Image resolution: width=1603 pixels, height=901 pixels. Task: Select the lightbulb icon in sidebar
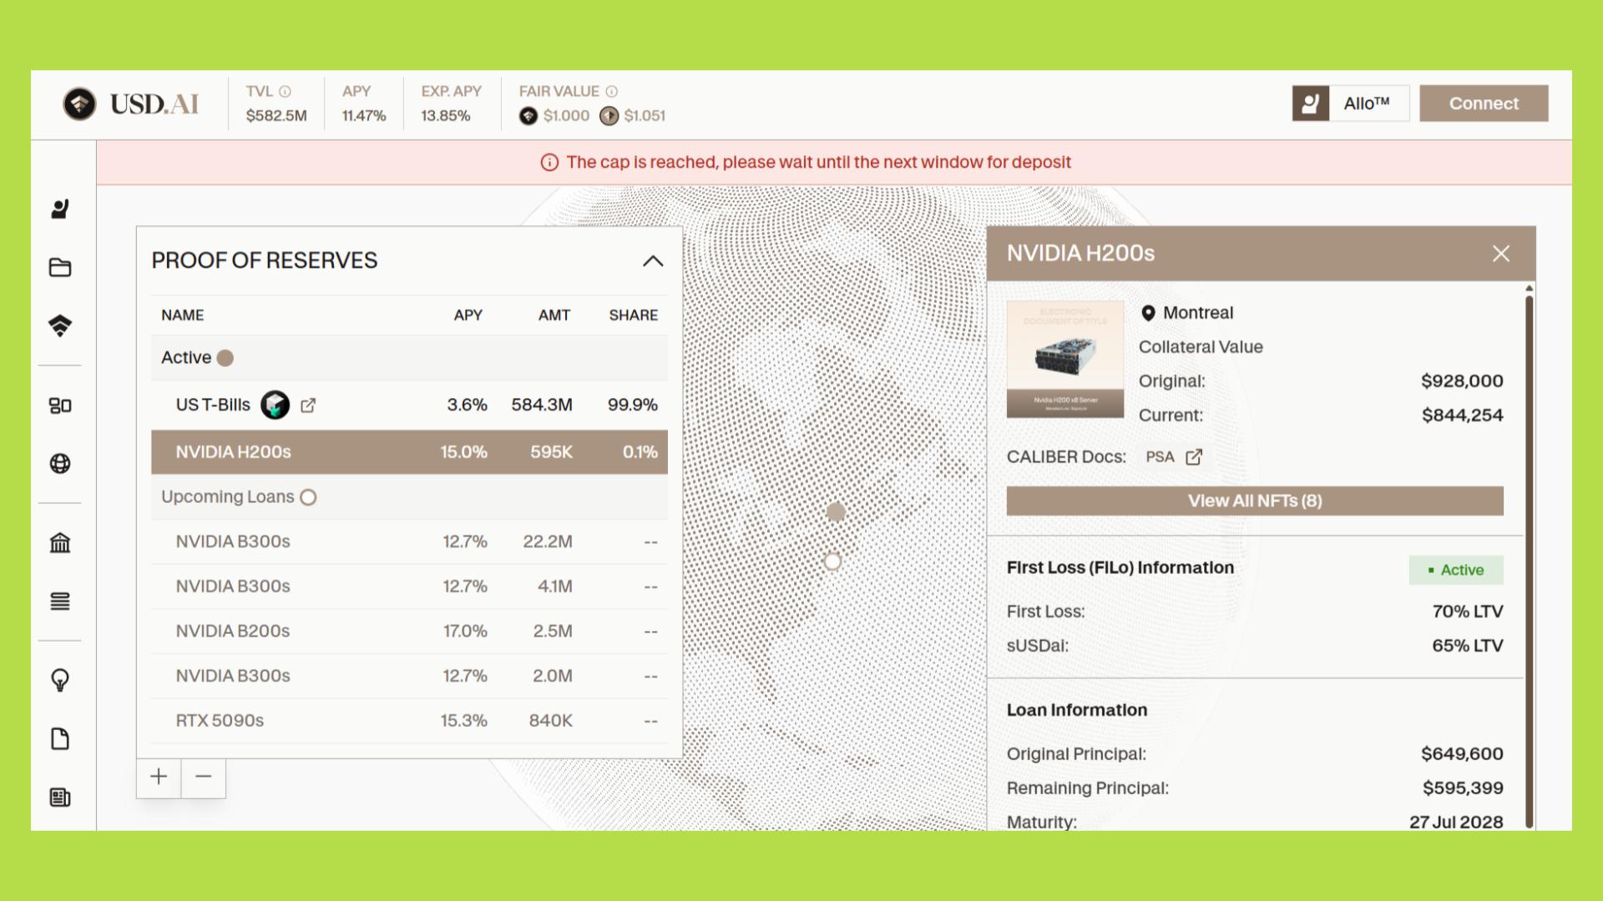(x=60, y=680)
